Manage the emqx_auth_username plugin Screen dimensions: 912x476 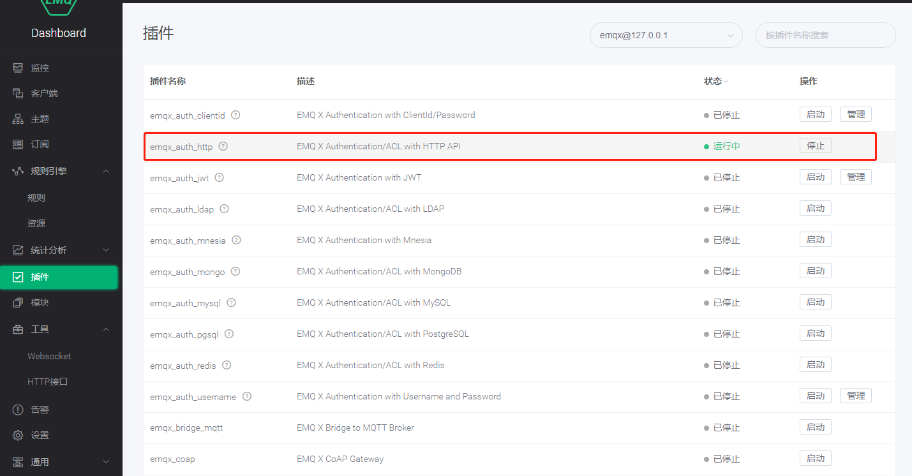point(856,396)
